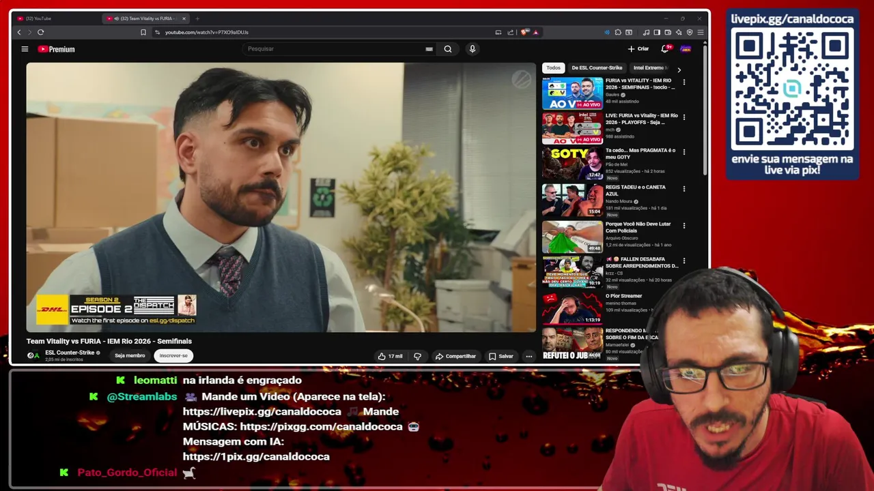The image size is (874, 491).
Task: Open Brave Rewards triangle icon
Action: point(535,32)
